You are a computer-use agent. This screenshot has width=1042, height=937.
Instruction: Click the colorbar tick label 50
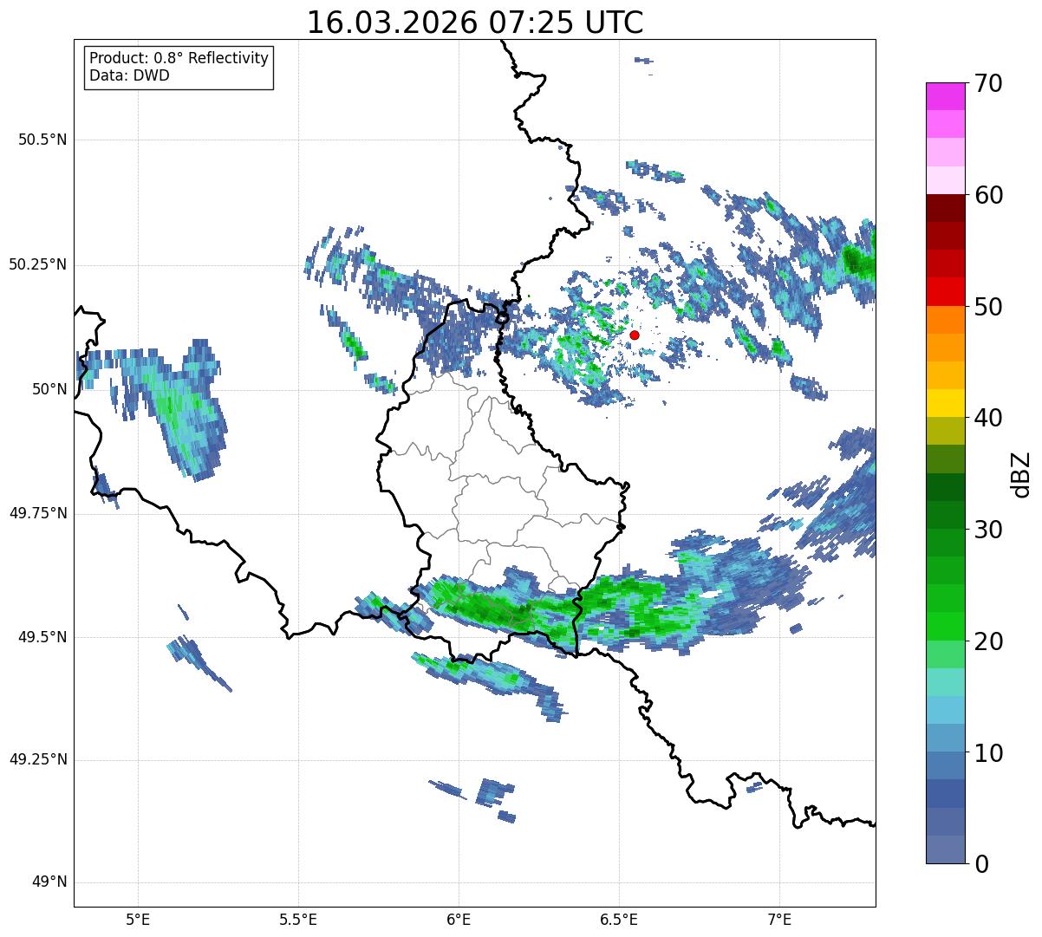coord(988,307)
